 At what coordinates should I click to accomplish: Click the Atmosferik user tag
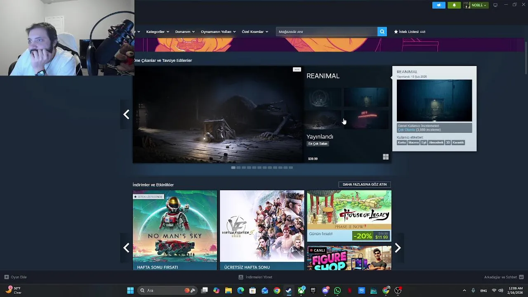(436, 143)
